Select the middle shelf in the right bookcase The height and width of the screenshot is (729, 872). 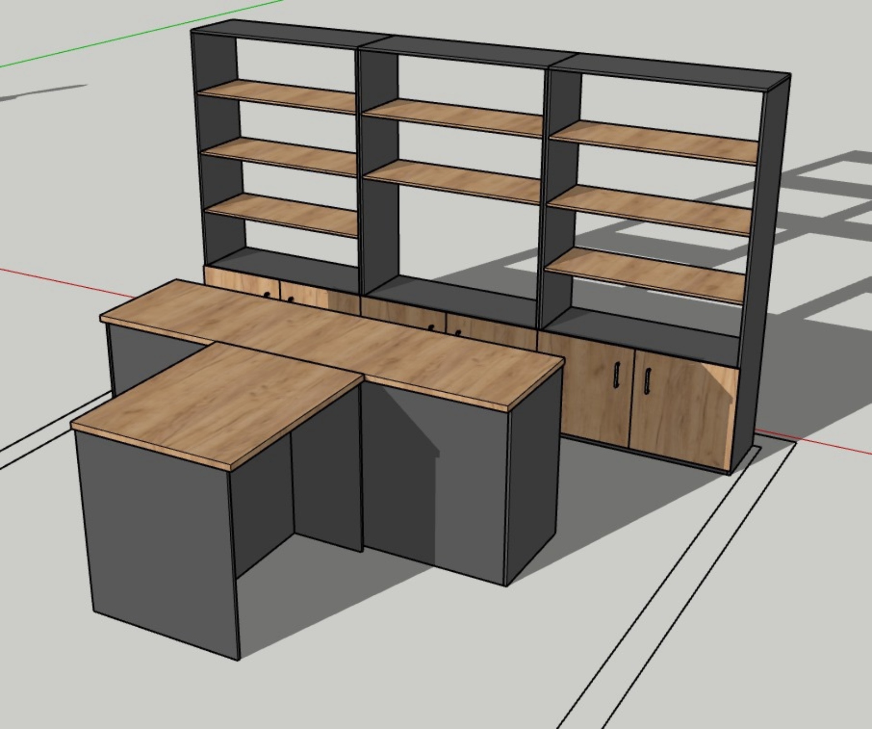[649, 210]
